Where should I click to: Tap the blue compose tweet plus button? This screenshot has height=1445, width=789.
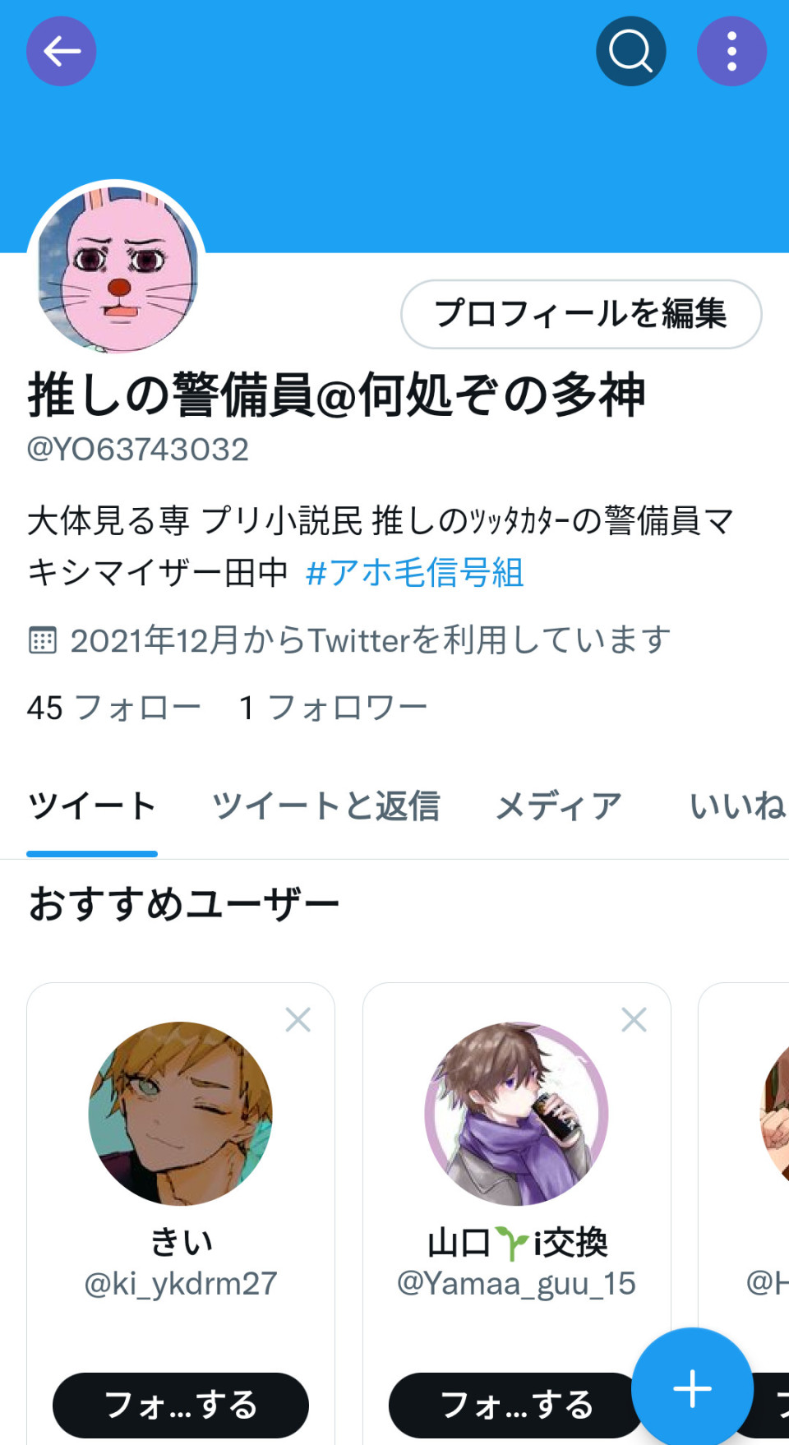693,1388
